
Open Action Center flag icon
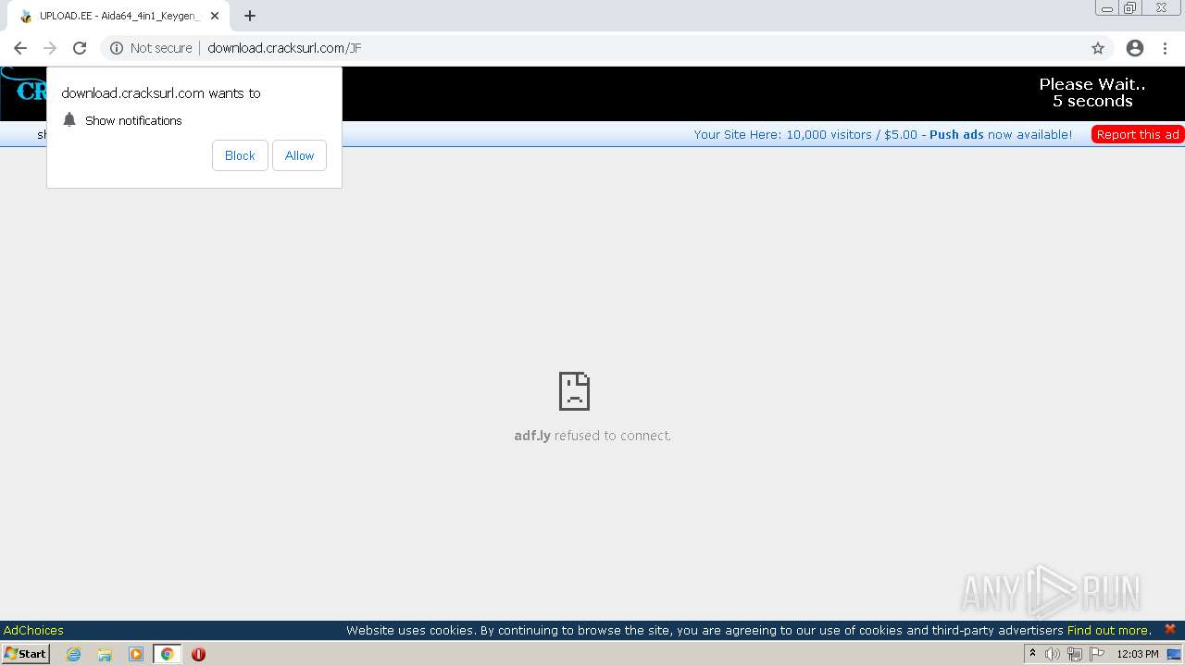1097,654
